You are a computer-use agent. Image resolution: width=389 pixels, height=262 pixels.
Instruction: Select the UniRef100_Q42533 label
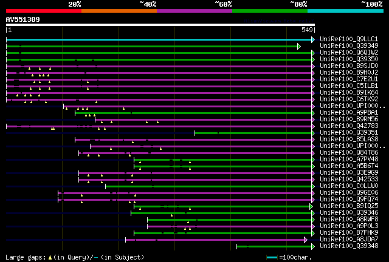pyautogui.click(x=349, y=180)
